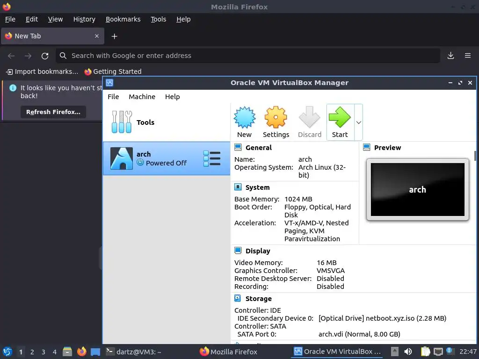Screen dimensions: 479x359
Task: Open VirtualBox Help menu
Action: pos(172,97)
